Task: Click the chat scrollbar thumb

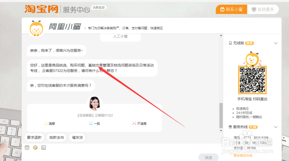Action: click(x=221, y=115)
